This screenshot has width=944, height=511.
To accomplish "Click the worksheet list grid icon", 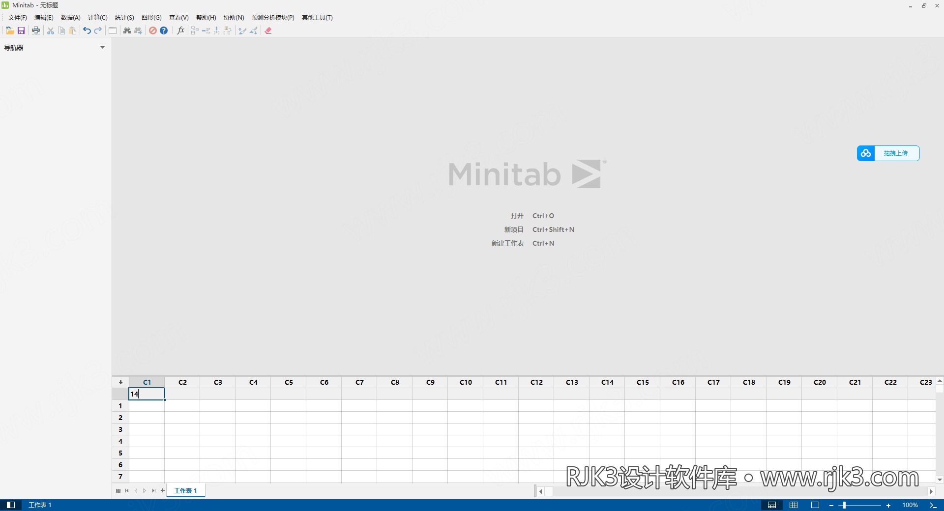I will coord(118,491).
